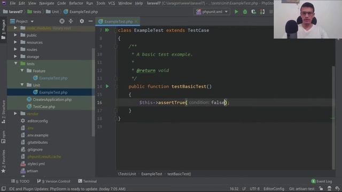Screen dimensions: 342x192
Task: Open the Tools menu
Action: (100, 3)
